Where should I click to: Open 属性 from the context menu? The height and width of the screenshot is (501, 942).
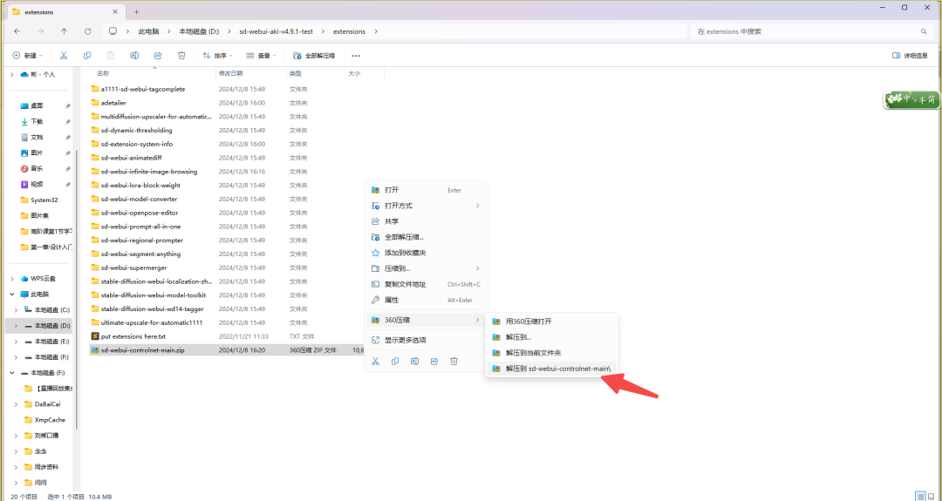pyautogui.click(x=426, y=300)
